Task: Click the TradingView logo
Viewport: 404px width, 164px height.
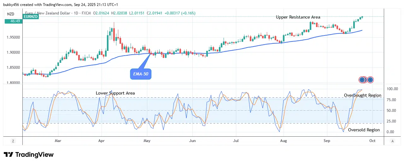Action: coord(29,155)
